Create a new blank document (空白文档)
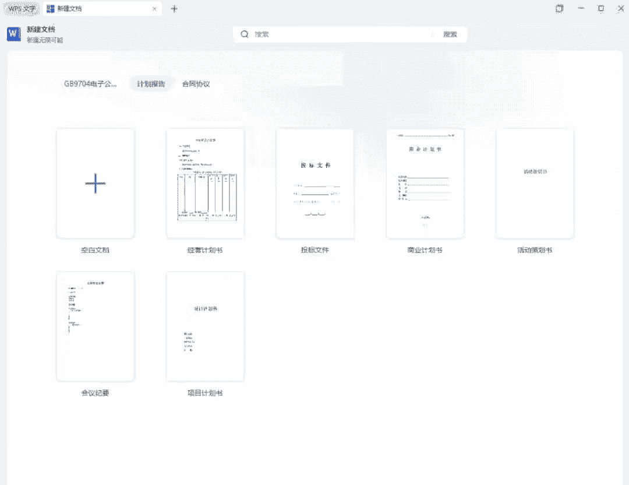Image resolution: width=629 pixels, height=485 pixels. [95, 183]
